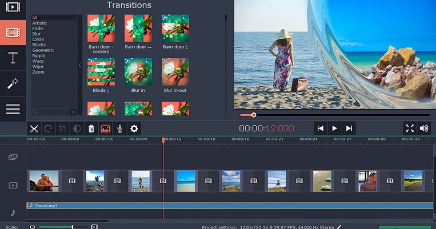
Task: Click the microphone Record audio icon
Action: point(120,128)
